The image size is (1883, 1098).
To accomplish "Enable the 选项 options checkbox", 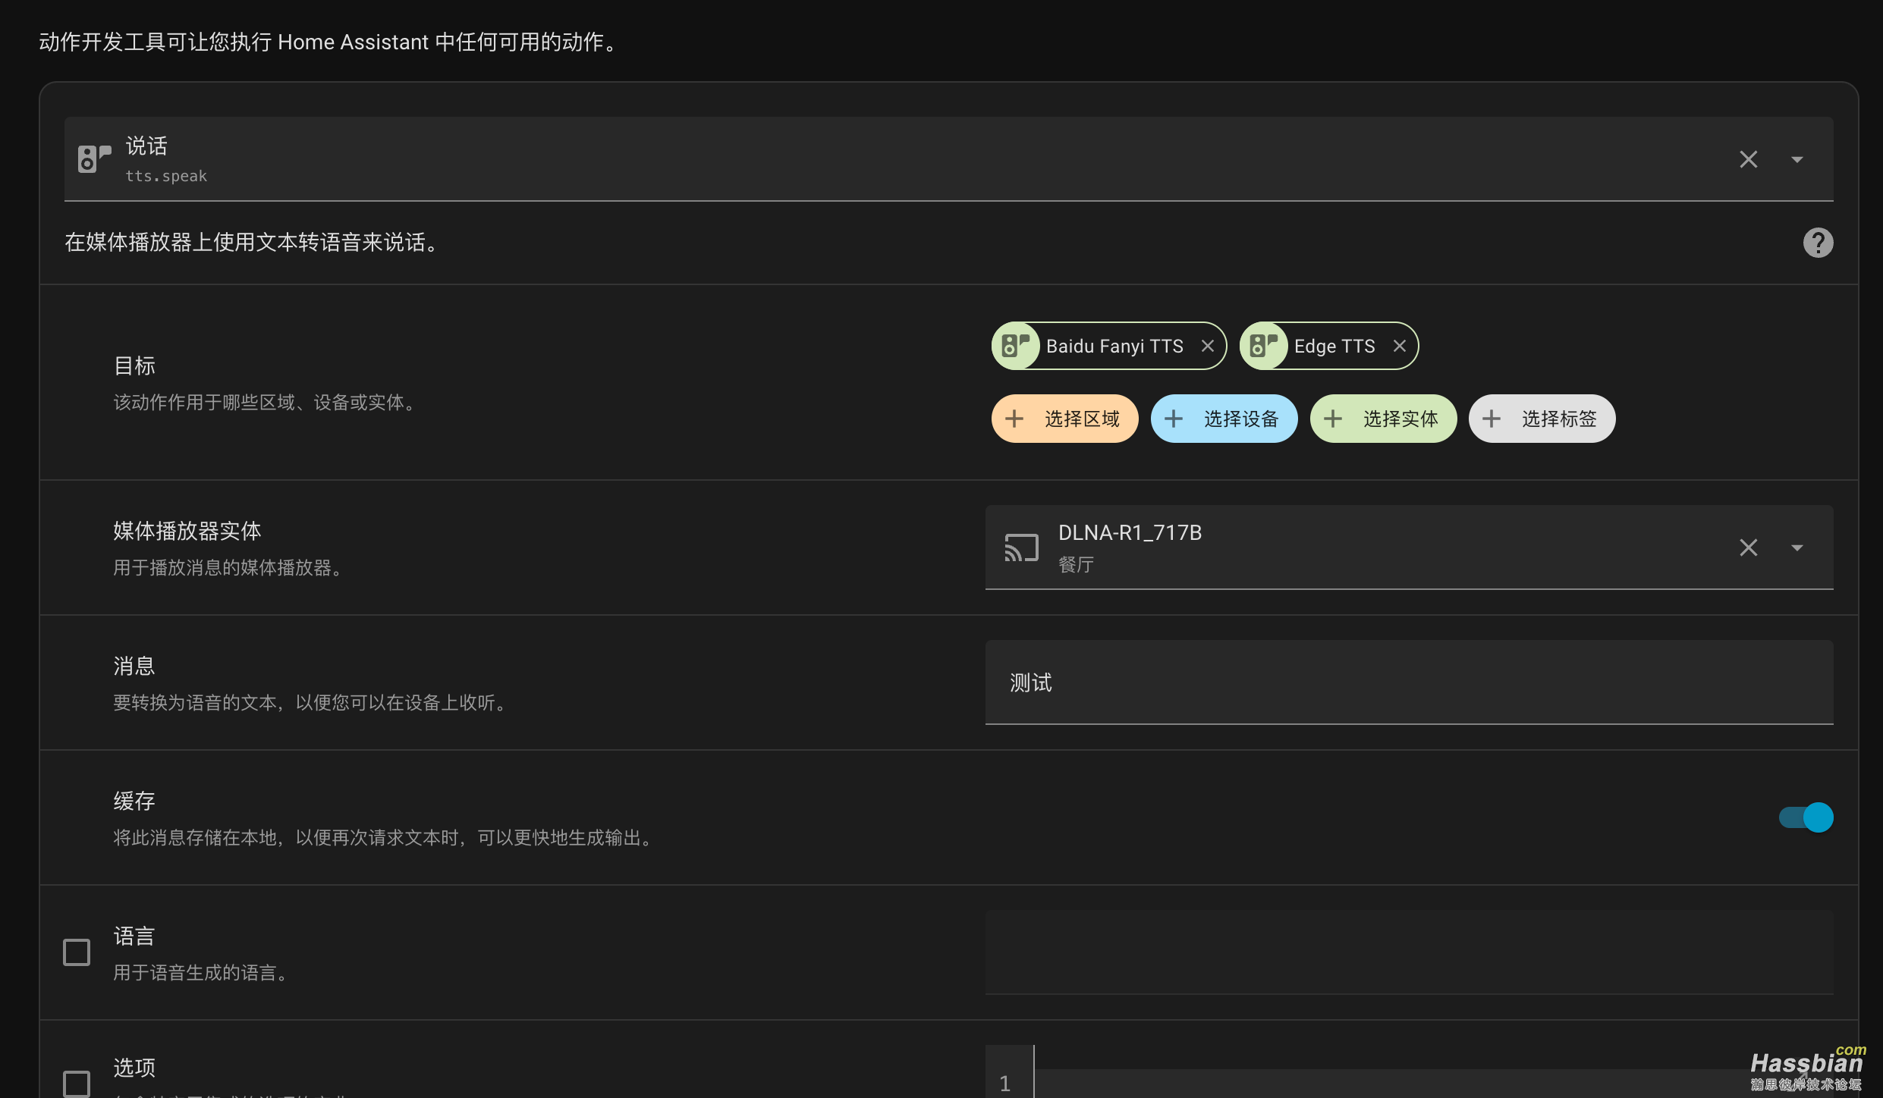I will click(x=77, y=1084).
